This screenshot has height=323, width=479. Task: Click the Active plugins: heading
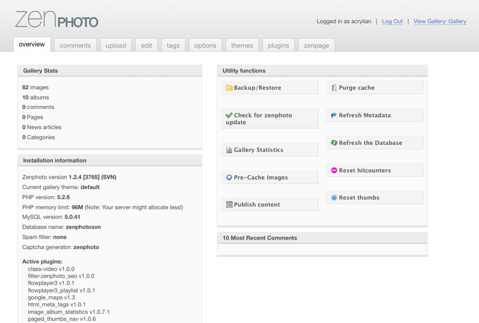pyautogui.click(x=42, y=262)
